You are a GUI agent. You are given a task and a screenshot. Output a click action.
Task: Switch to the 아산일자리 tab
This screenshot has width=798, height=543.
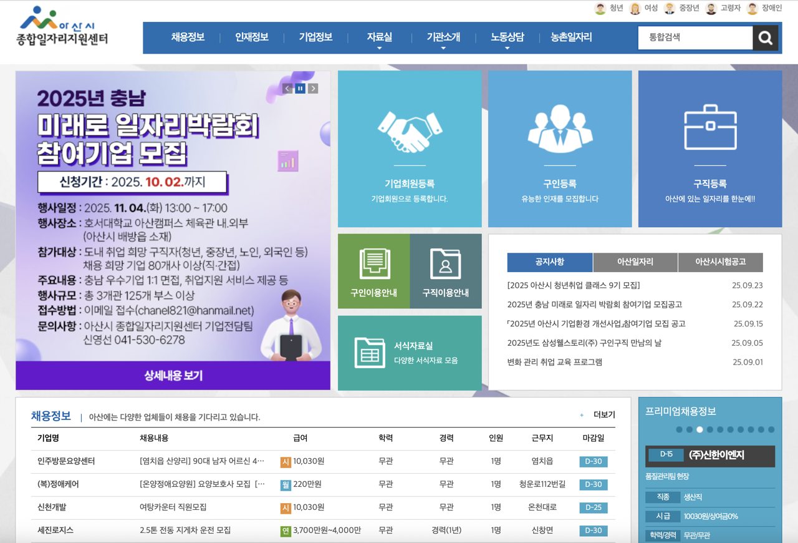[x=635, y=262]
